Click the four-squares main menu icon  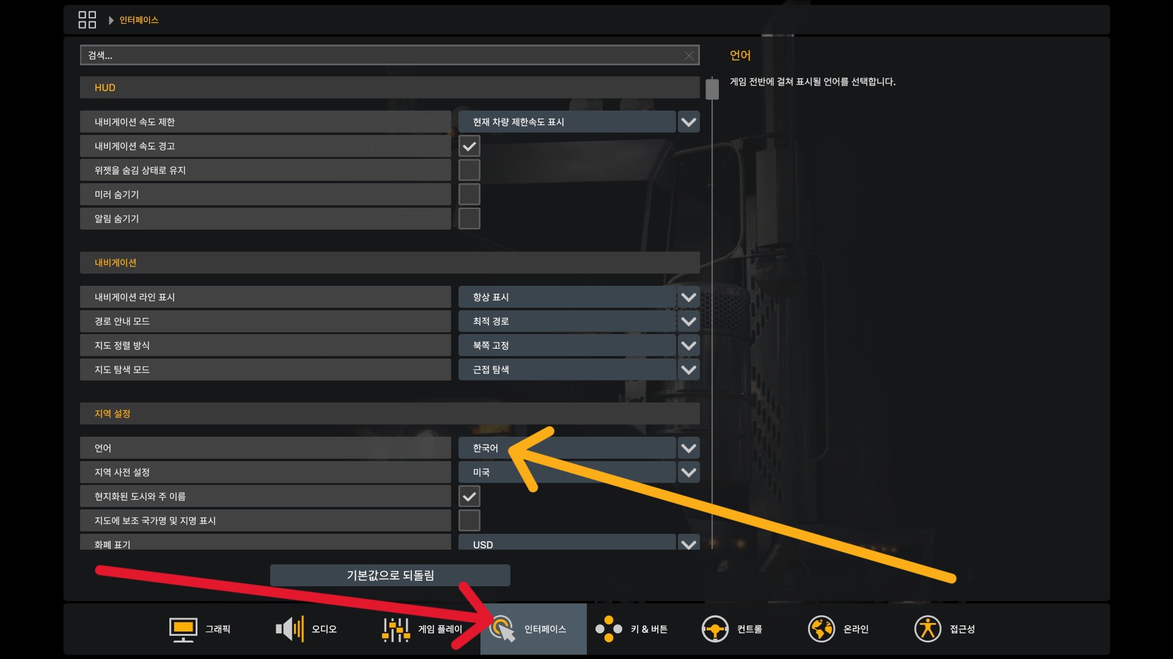tap(87, 20)
